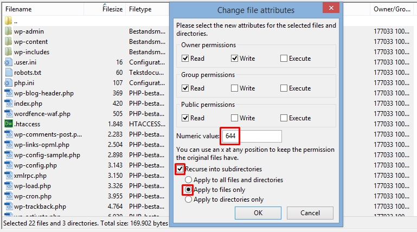Screen dimensions: 417x232
Task: Click the wp-content folder icon
Action: pos(8,41)
